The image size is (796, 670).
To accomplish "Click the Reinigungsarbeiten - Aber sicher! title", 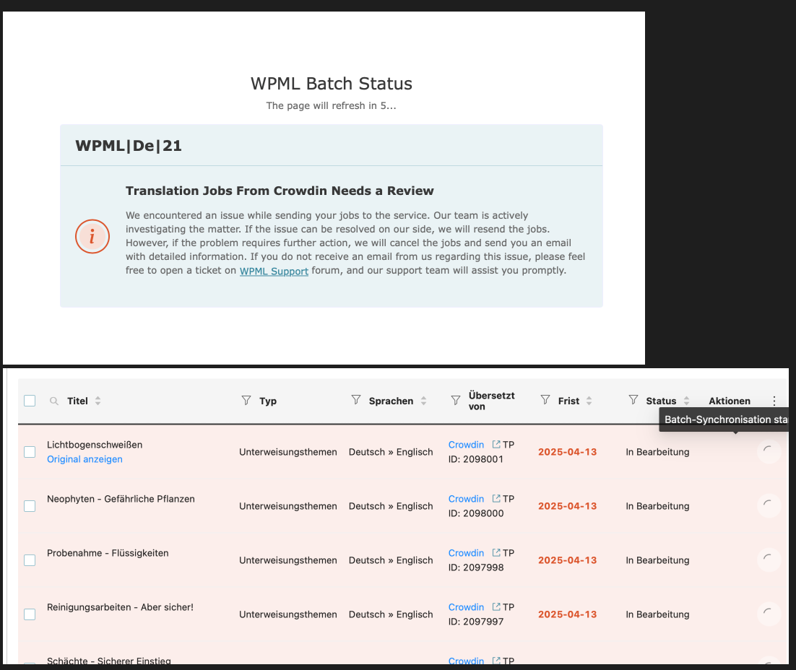I will 120,607.
